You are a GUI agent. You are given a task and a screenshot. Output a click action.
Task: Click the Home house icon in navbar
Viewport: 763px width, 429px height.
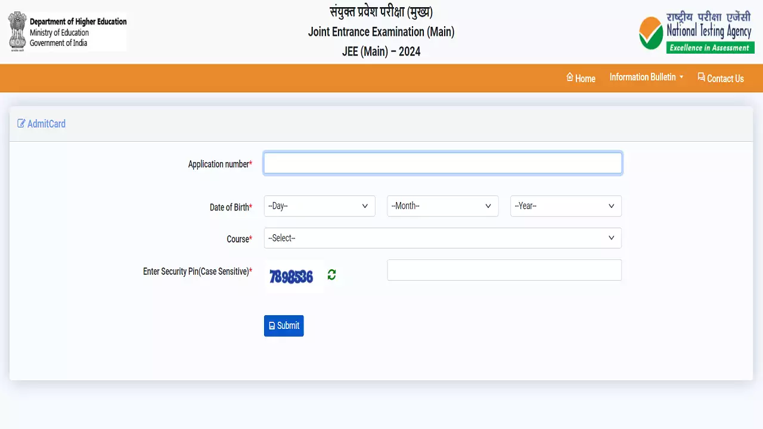[570, 77]
